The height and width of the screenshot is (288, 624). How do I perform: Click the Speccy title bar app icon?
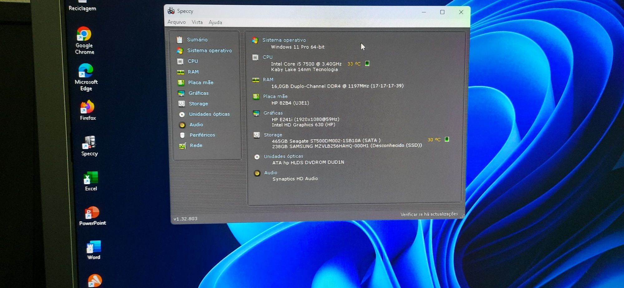pos(171,11)
